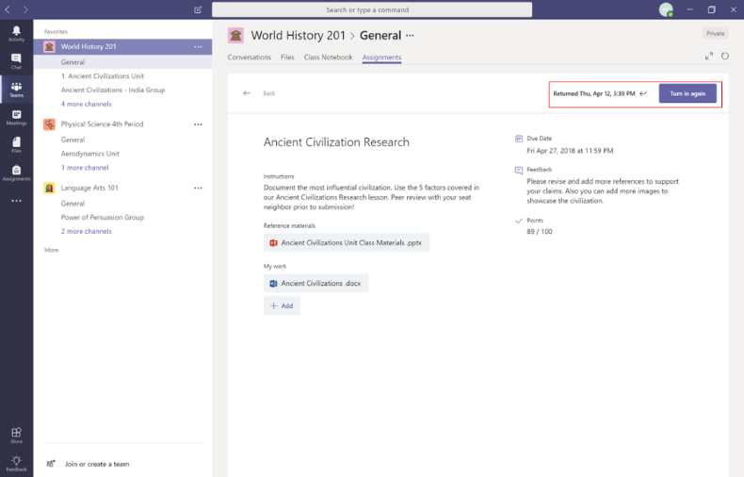Image resolution: width=744 pixels, height=477 pixels.
Task: Click the Turn in again button
Action: point(687,93)
